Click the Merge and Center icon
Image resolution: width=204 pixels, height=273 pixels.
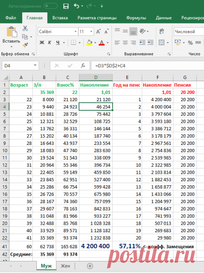[x=161, y=43]
